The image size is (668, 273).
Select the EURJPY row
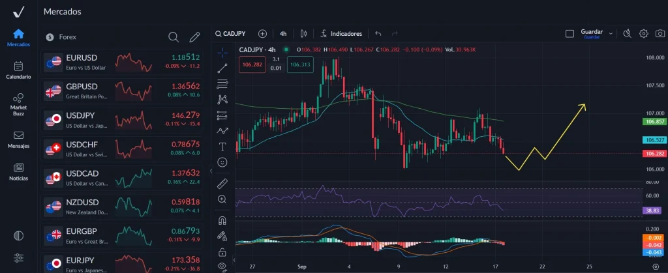(x=122, y=263)
